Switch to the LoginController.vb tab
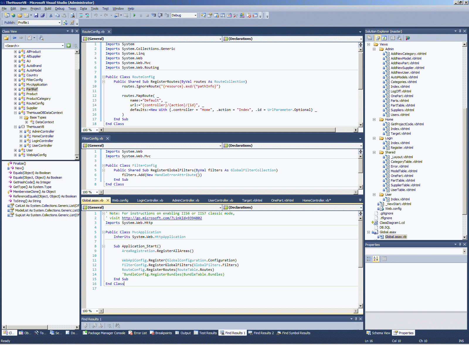 [150, 200]
